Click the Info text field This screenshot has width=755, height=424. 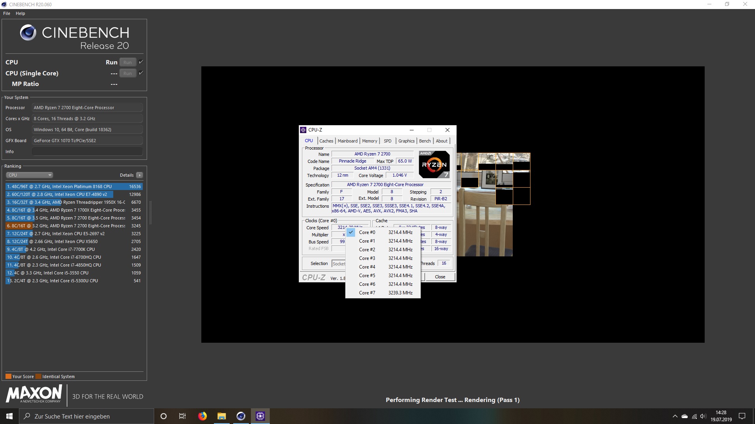[87, 152]
